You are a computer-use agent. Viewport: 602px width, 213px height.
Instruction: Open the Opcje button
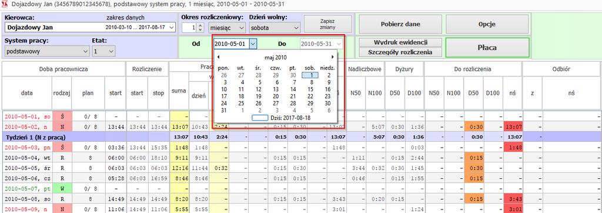click(487, 24)
